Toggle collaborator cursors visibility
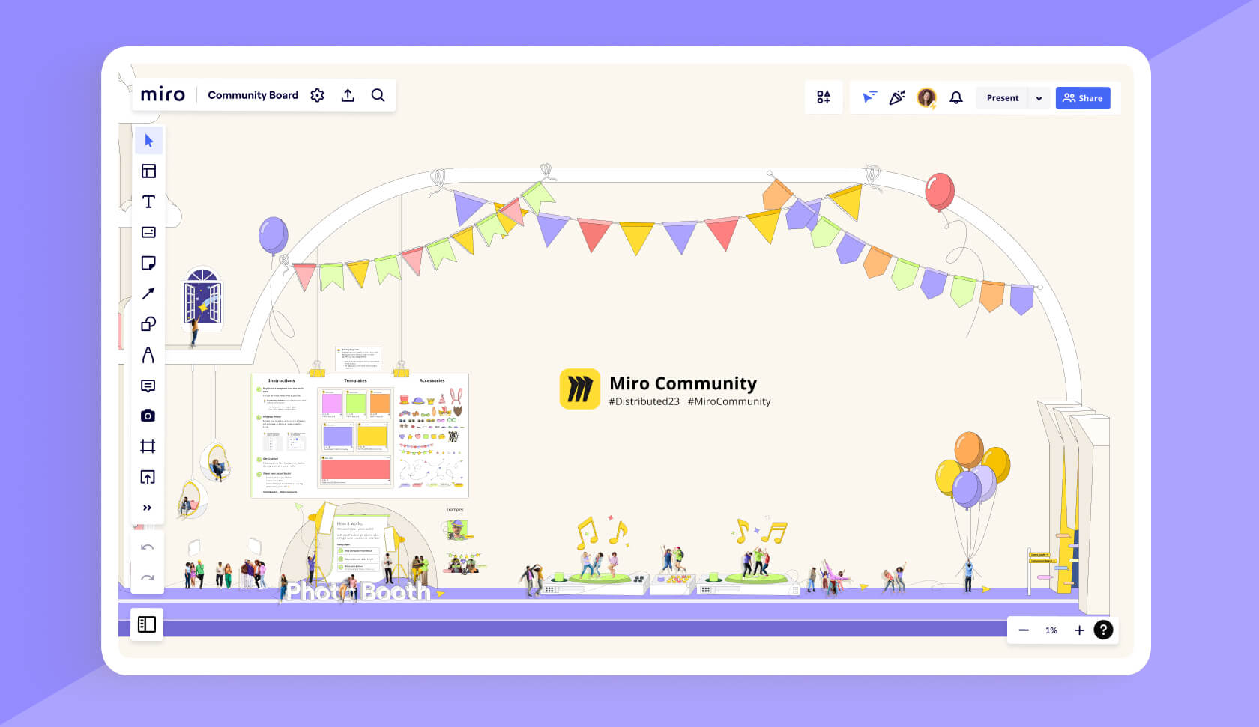This screenshot has height=727, width=1259. (x=869, y=97)
